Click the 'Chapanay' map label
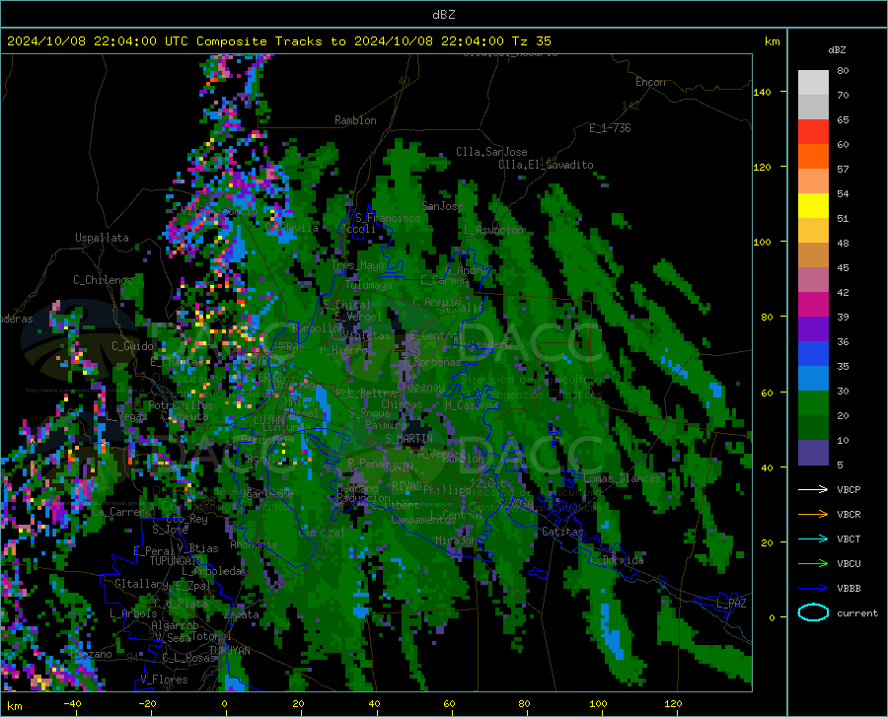Image resolution: width=888 pixels, height=717 pixels. coord(420,387)
